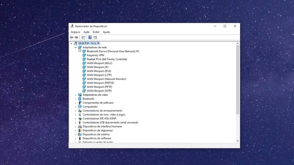Expand the Computador category
This screenshot has width=294, height=165.
76,107
